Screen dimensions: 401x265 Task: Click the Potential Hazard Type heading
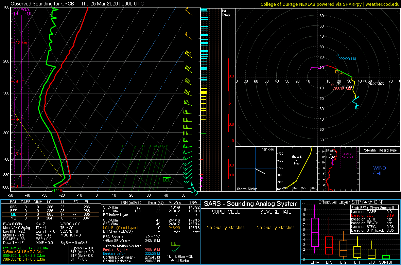(x=380, y=151)
